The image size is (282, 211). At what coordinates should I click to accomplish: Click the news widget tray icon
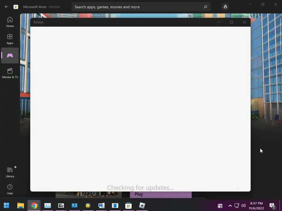[x=220, y=206]
